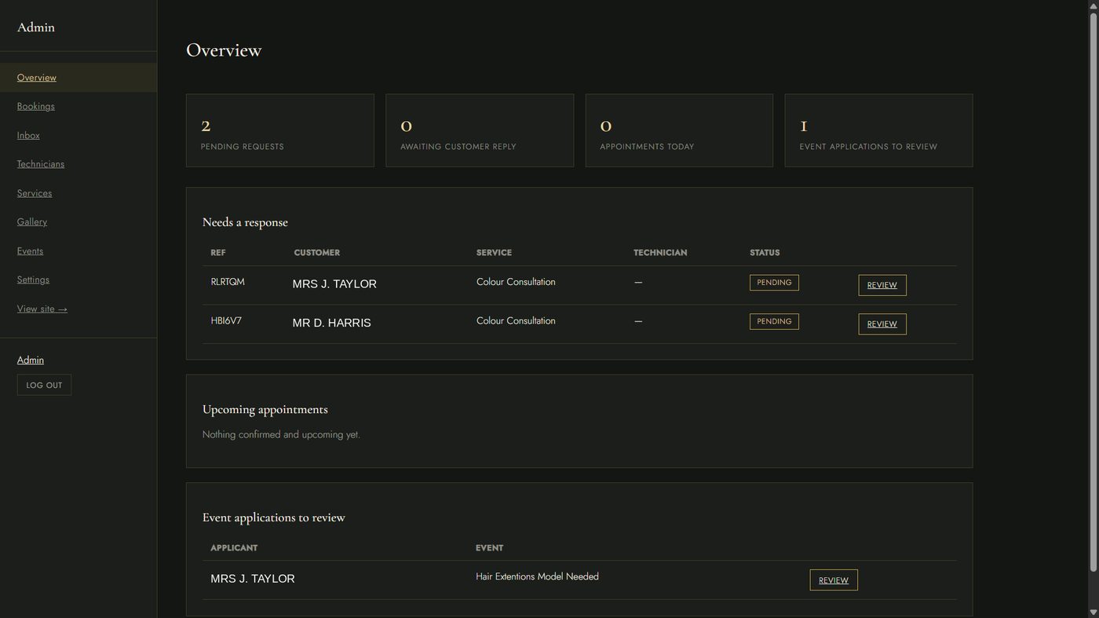Review booking RLRTQM for Mrs J. Taylor
This screenshot has height=618, width=1099.
point(882,285)
